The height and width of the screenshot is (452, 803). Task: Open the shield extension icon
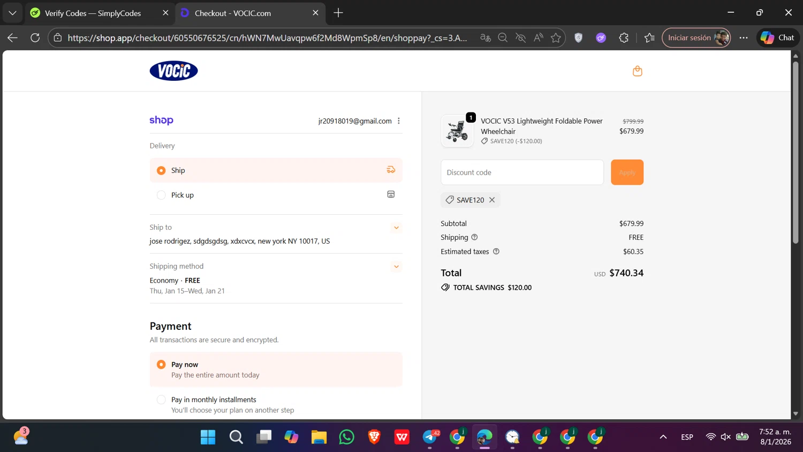coord(578,37)
